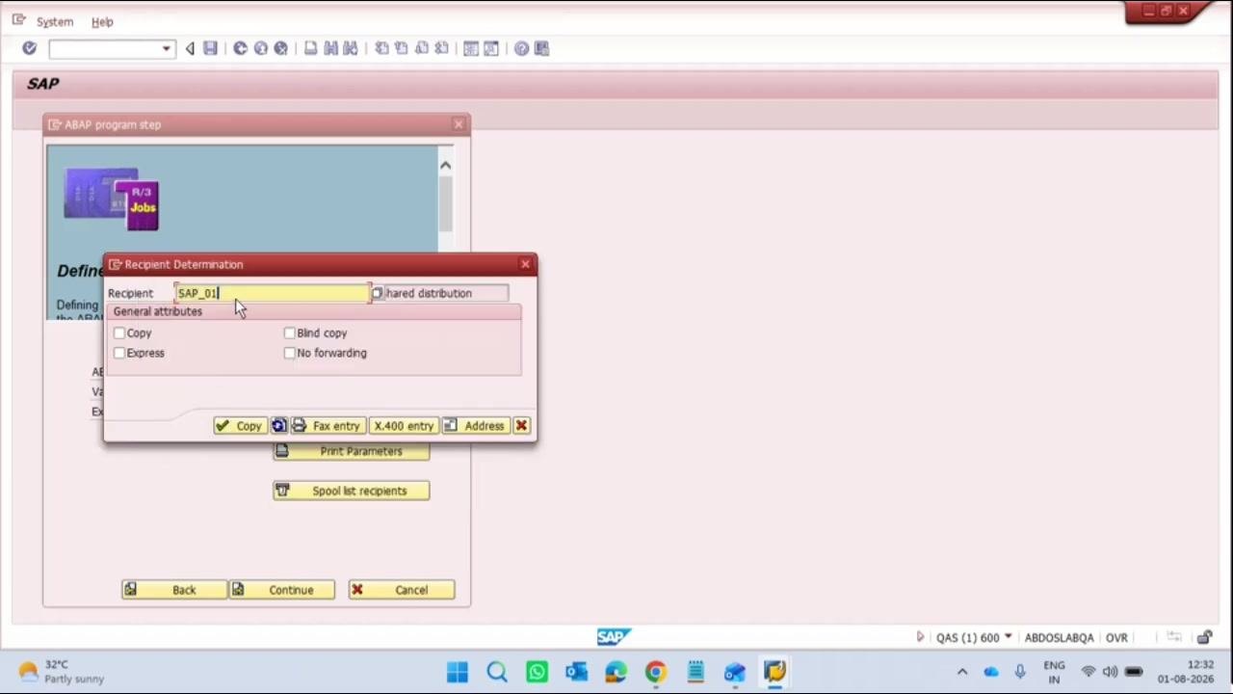Open the search help icon beside Recipient field

click(x=377, y=293)
